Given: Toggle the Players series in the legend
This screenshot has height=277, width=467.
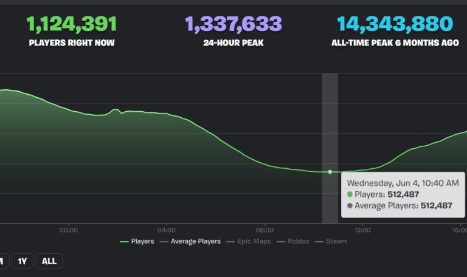Looking at the screenshot, I should click(x=137, y=241).
